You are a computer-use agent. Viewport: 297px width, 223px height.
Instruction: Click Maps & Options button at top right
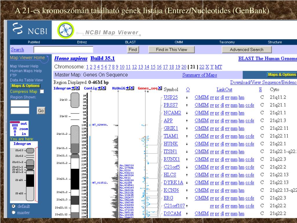[282, 75]
